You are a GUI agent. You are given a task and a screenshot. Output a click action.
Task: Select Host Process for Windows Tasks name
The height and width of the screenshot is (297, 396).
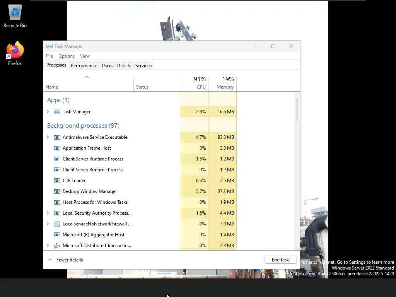95,202
